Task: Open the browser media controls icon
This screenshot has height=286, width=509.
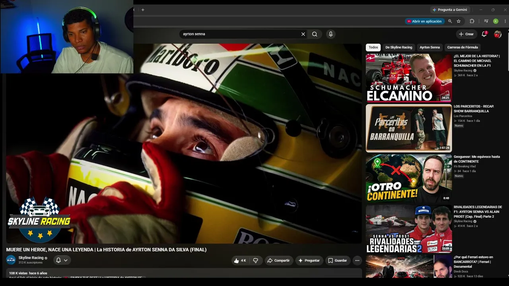Action: click(x=486, y=21)
